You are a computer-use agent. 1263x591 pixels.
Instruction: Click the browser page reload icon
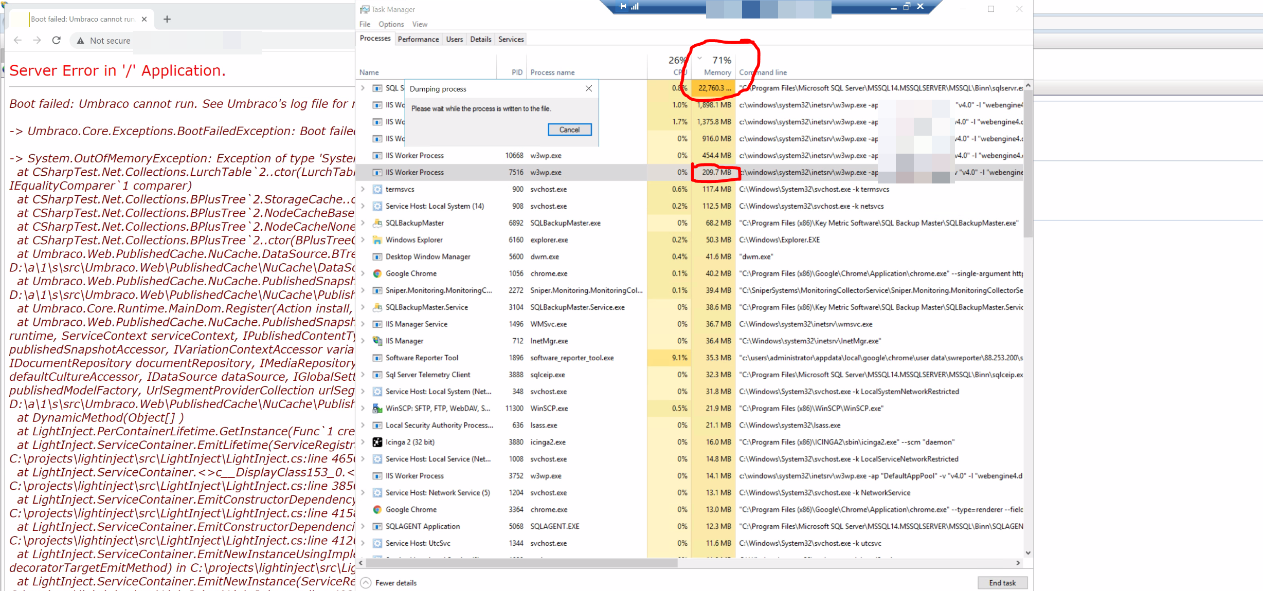point(57,40)
